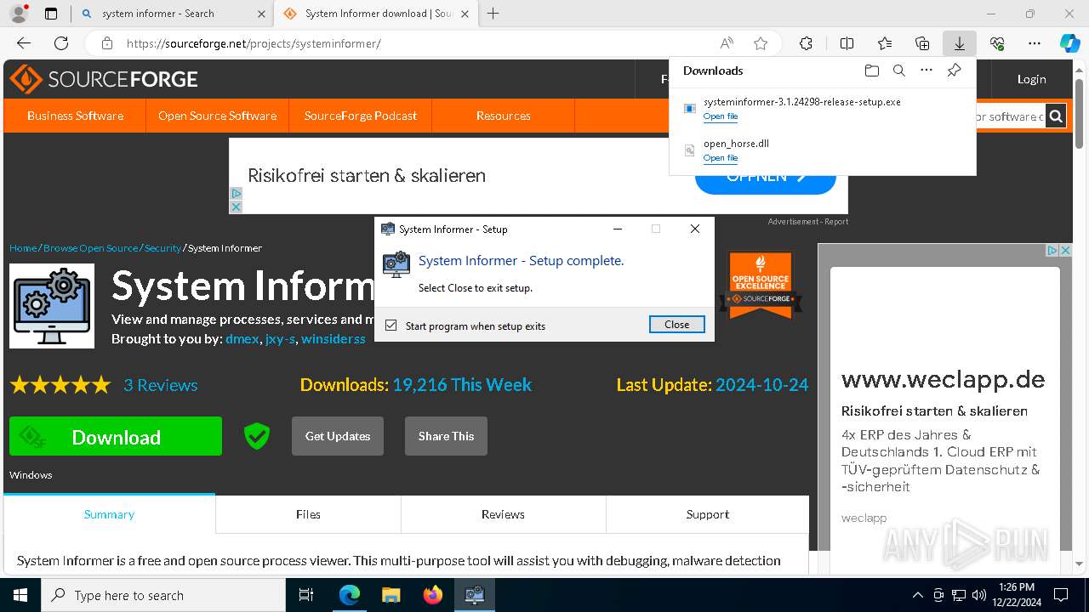
Task: Open Edge from taskbar
Action: pyautogui.click(x=350, y=595)
